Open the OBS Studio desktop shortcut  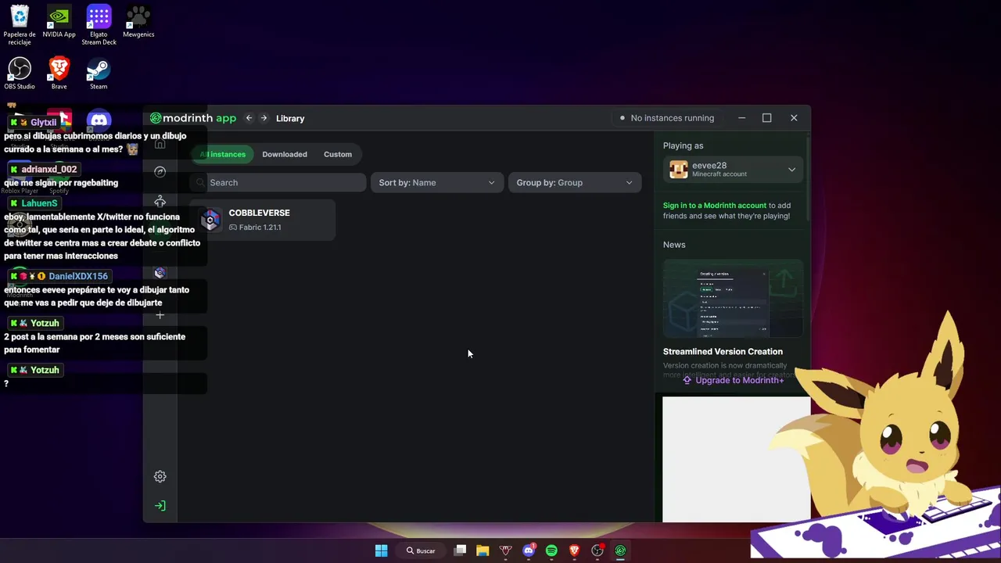20,73
